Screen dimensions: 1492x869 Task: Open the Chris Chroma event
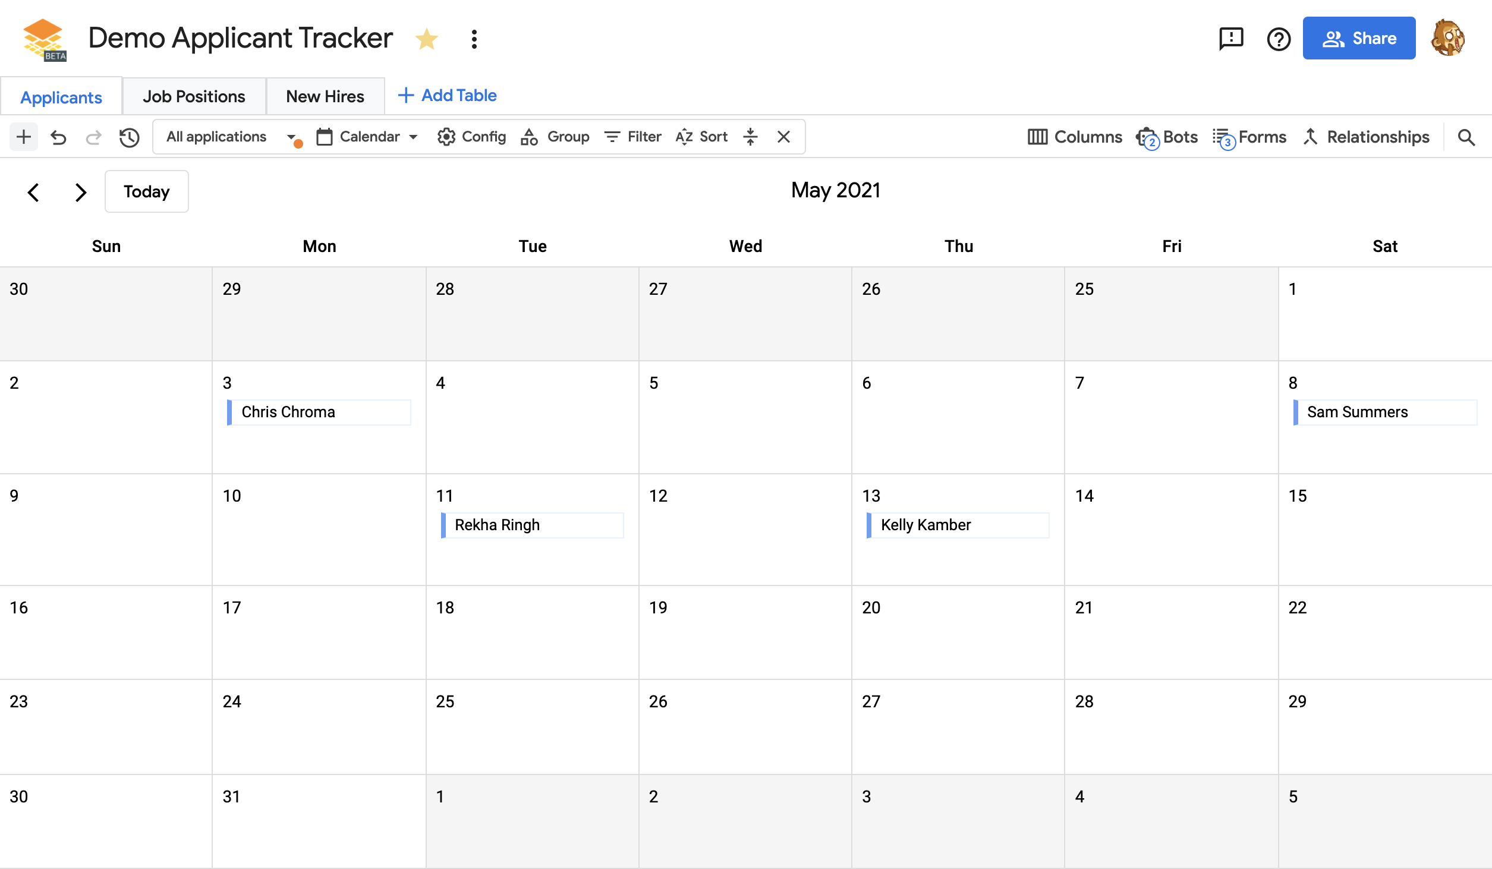319,412
